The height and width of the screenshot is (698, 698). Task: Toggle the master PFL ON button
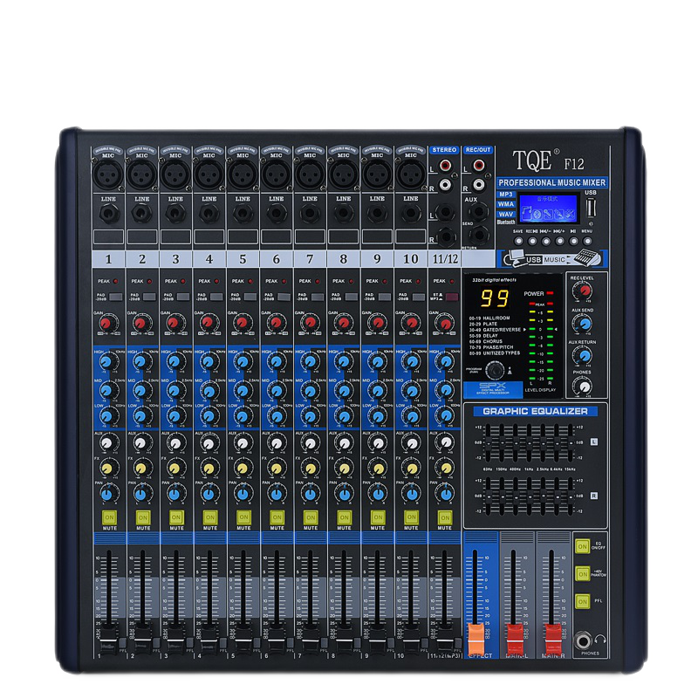(582, 602)
